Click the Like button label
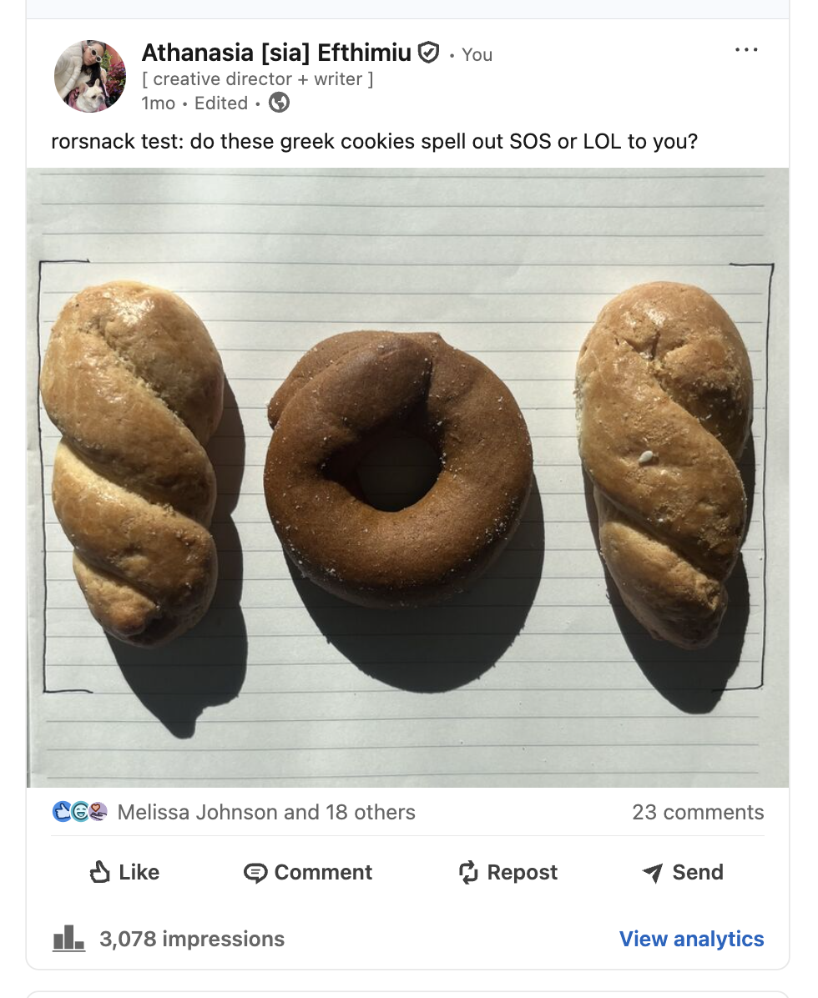818x998 pixels. click(139, 872)
